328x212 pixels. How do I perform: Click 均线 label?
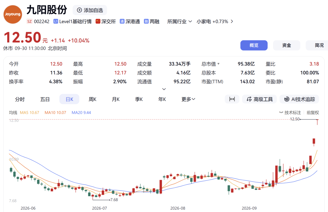13,113
